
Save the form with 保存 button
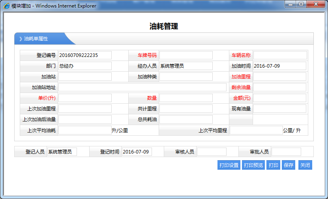[288, 165]
